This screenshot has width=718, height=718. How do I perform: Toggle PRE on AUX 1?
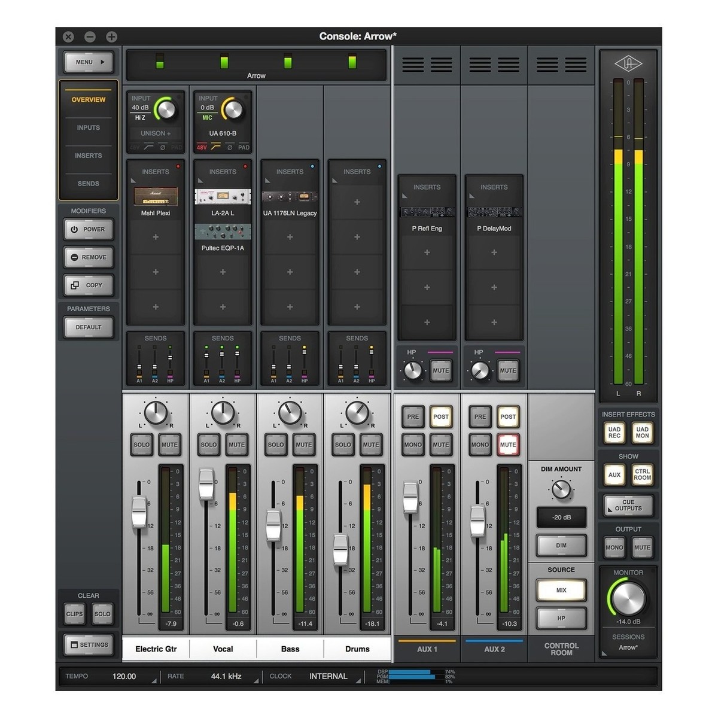[x=413, y=417]
